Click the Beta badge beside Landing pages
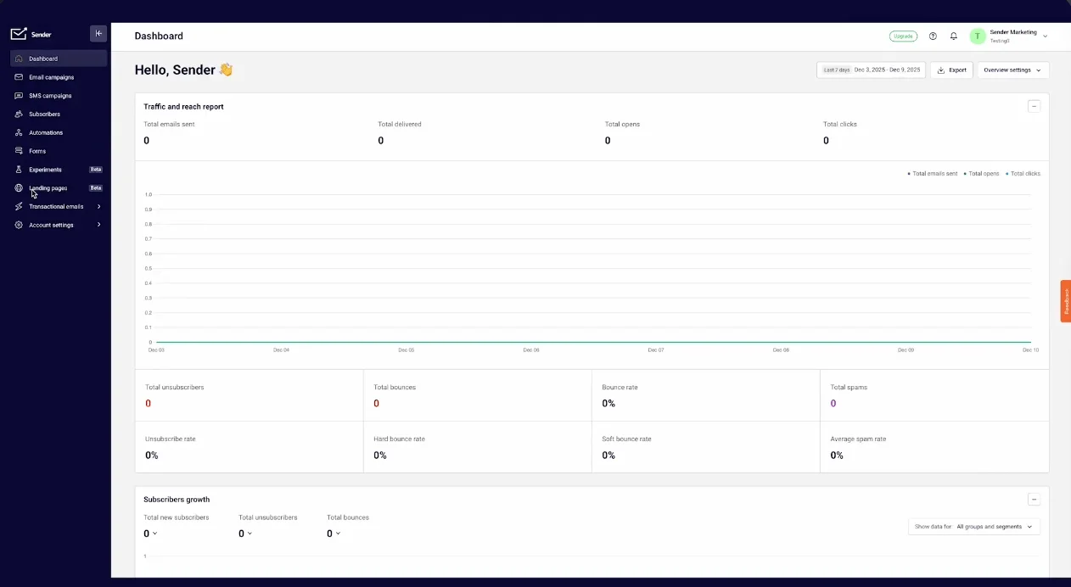Viewport: 1071px width, 587px height. click(x=96, y=188)
